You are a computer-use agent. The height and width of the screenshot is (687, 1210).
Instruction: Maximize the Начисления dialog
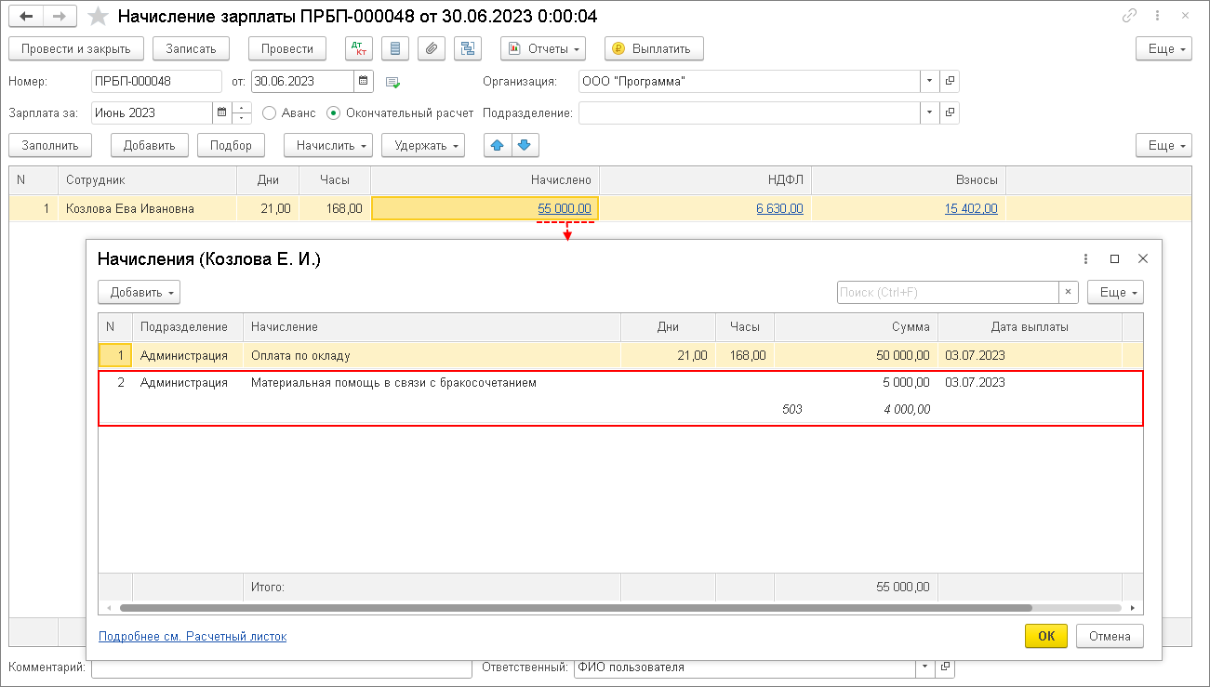[1114, 259]
